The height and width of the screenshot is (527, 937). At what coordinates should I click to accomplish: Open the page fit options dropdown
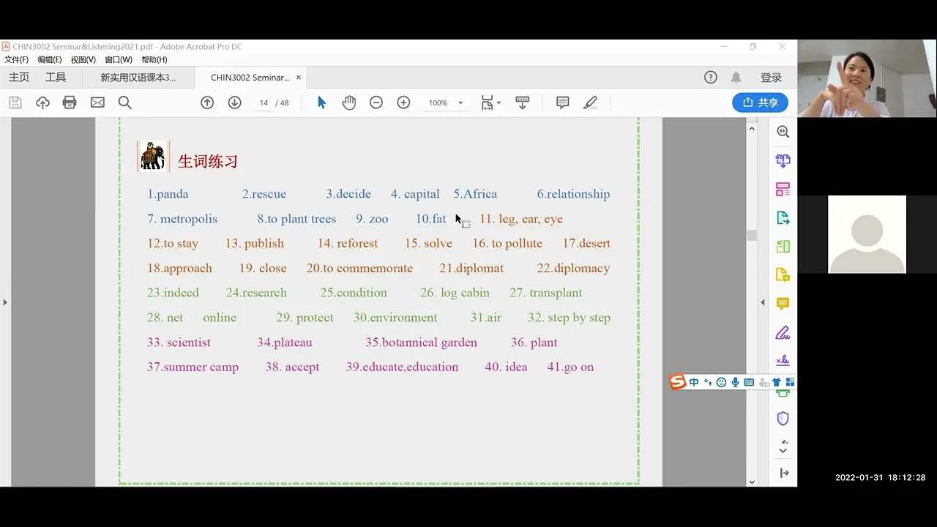(491, 102)
